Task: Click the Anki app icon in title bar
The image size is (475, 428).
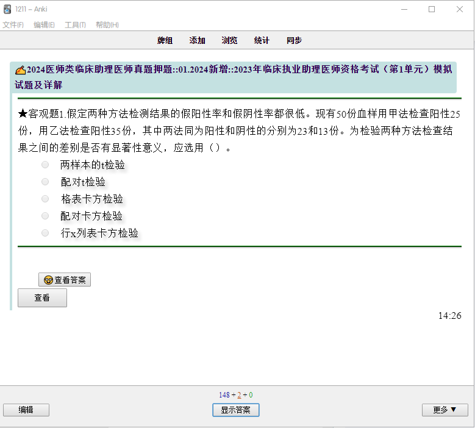Action: [7, 9]
